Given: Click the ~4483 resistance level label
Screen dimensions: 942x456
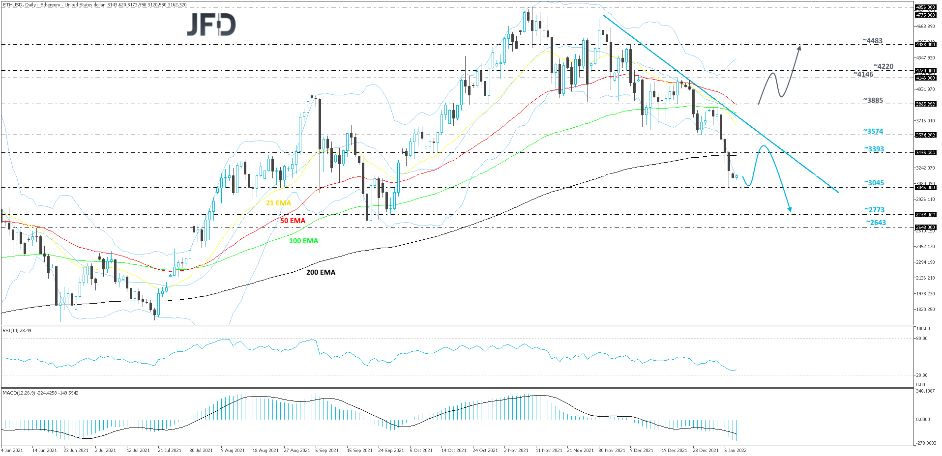Looking at the screenshot, I should (x=873, y=41).
